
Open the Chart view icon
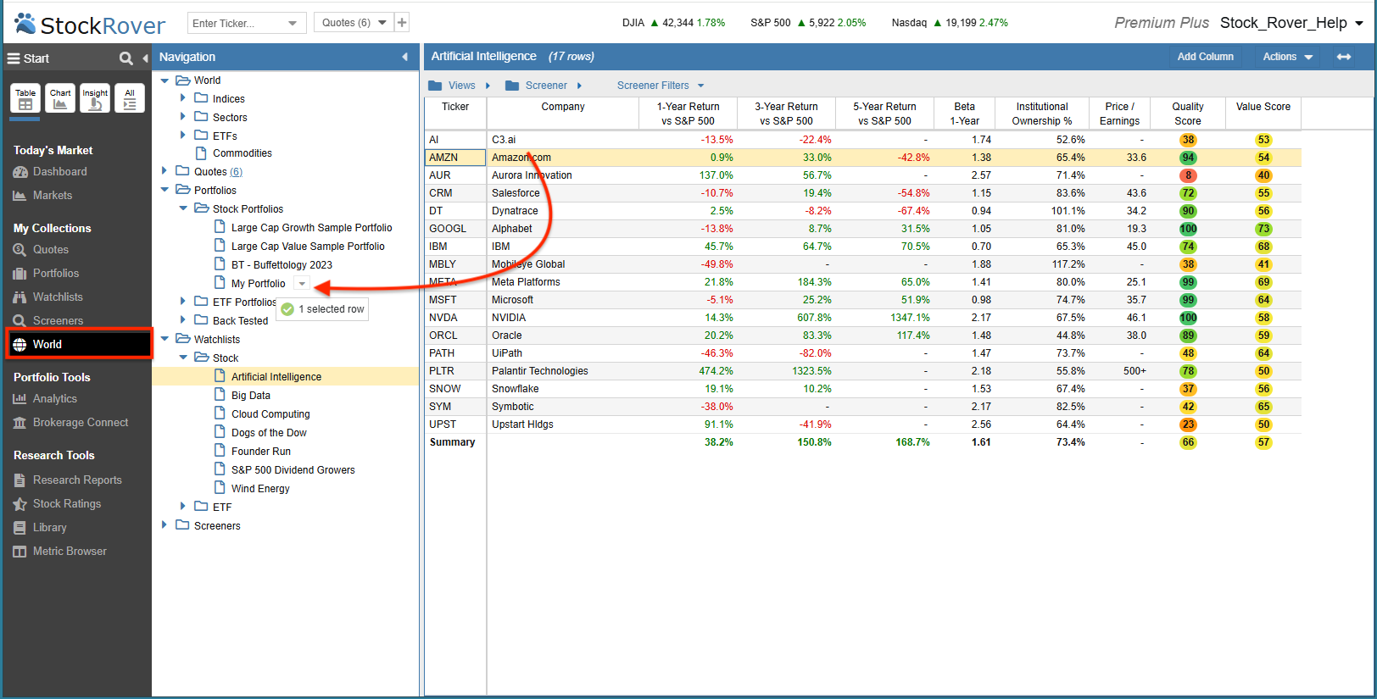60,98
